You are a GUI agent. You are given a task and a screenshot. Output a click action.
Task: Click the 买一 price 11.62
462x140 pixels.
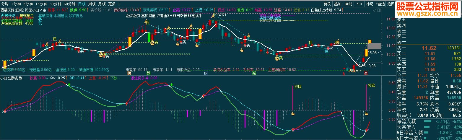pyautogui.click(x=429, y=48)
